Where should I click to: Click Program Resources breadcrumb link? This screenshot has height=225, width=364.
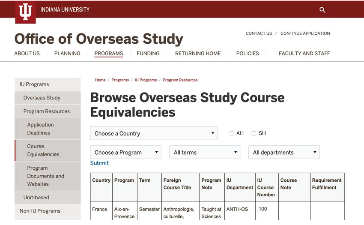coord(180,80)
